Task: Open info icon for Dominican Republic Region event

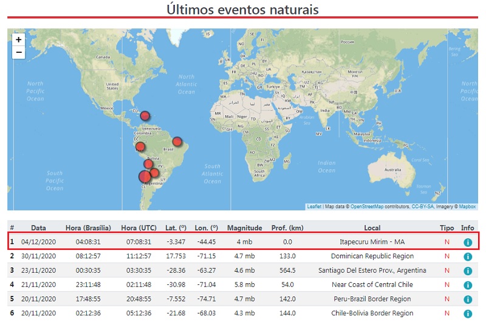Action: coord(467,256)
